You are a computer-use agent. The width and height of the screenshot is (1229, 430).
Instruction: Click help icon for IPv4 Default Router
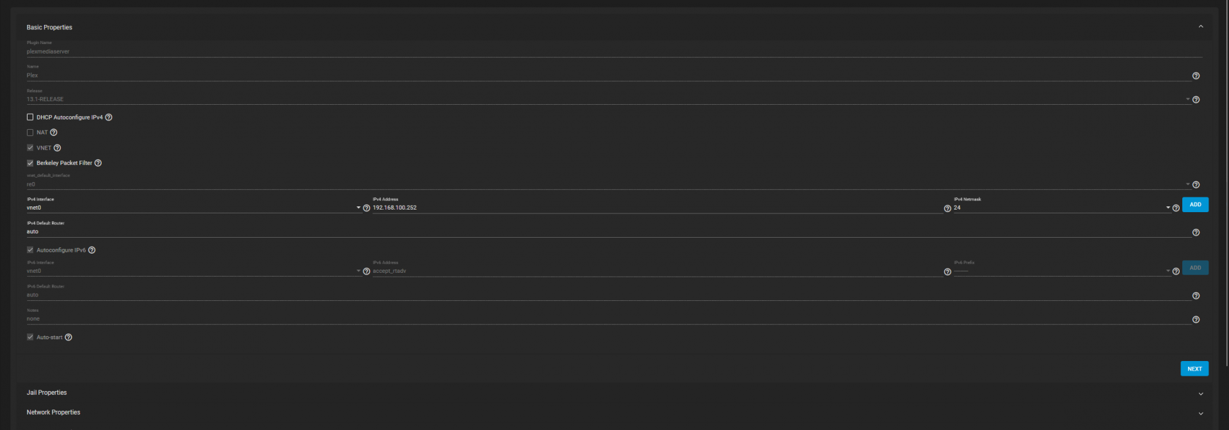pos(1196,233)
